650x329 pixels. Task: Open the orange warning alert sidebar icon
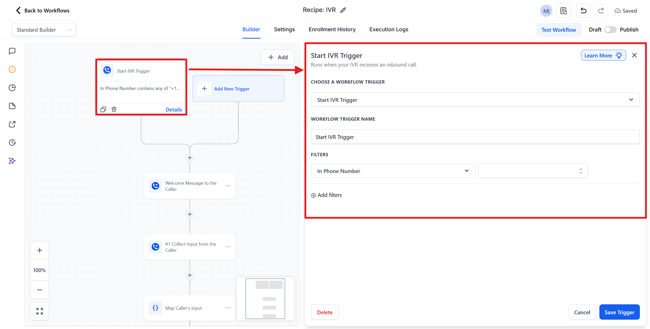(12, 69)
